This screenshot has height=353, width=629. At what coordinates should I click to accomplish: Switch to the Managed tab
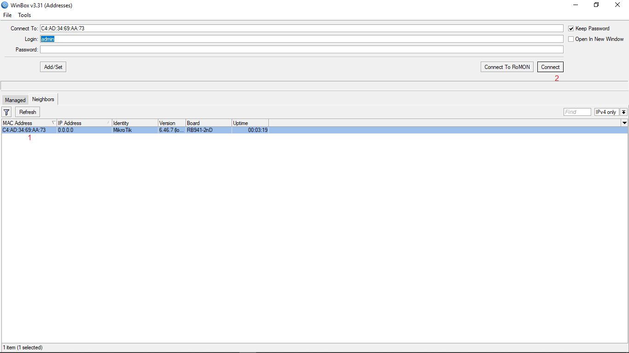point(15,100)
